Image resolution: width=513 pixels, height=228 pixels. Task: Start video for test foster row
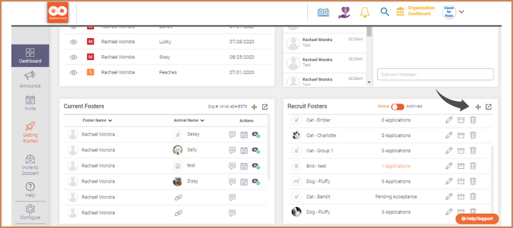tap(256, 166)
